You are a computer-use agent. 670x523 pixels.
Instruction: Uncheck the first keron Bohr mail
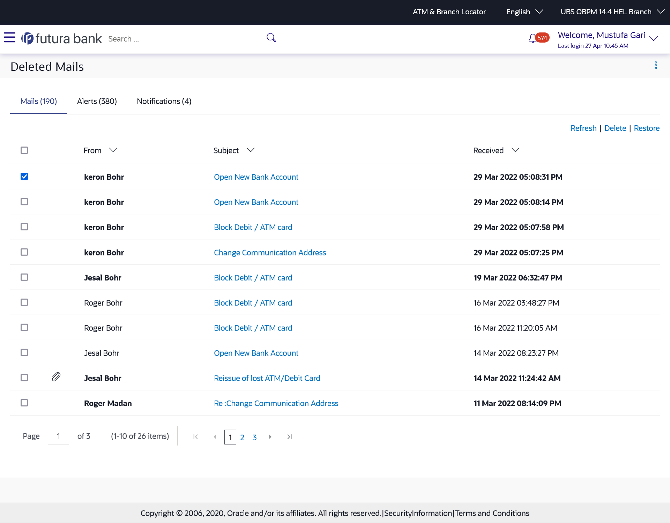click(24, 177)
